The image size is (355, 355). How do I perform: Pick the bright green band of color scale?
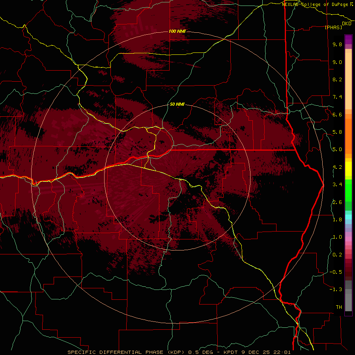coord(348,190)
